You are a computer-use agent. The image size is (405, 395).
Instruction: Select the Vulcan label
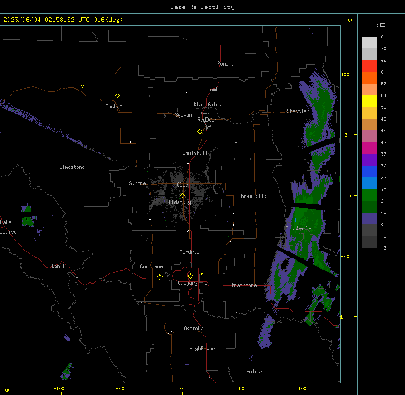255,372
